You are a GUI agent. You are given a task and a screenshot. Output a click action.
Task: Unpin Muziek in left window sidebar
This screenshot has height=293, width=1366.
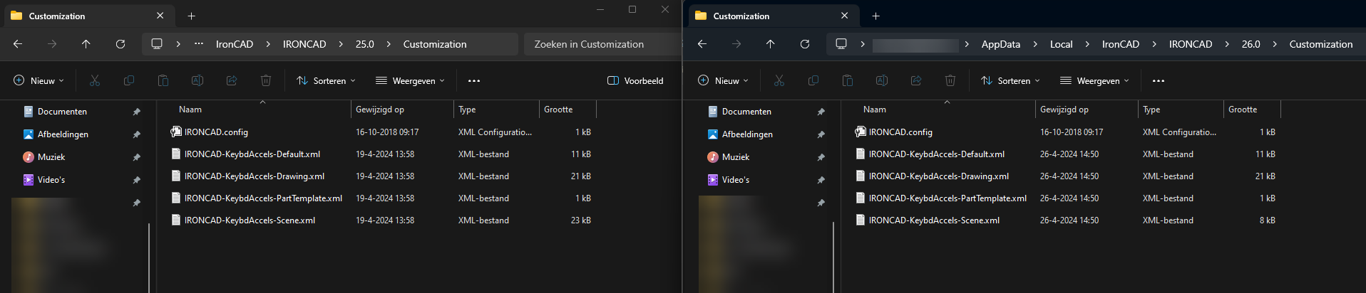[x=137, y=157]
